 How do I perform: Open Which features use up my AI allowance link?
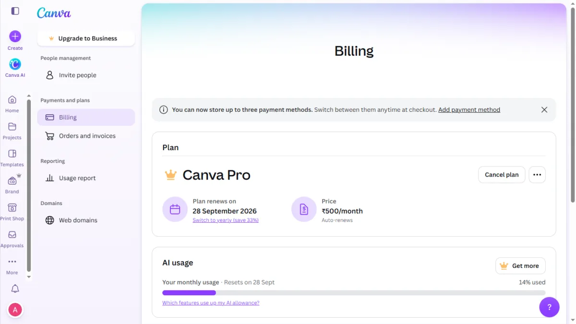coord(211,303)
